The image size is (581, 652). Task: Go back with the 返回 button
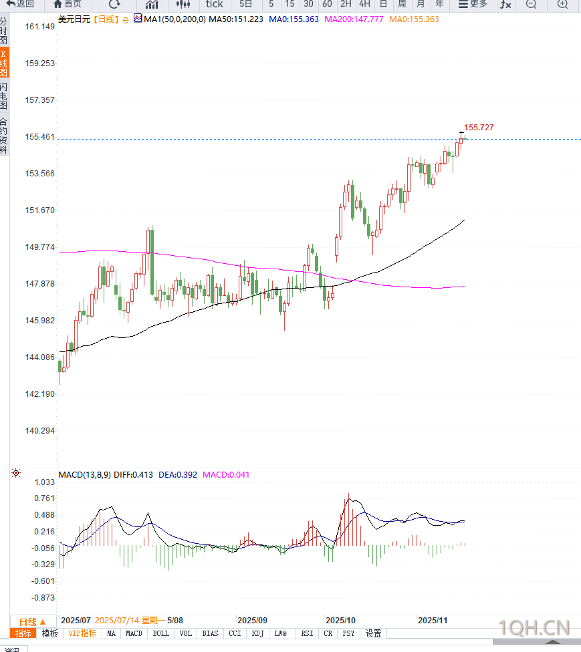click(20, 4)
